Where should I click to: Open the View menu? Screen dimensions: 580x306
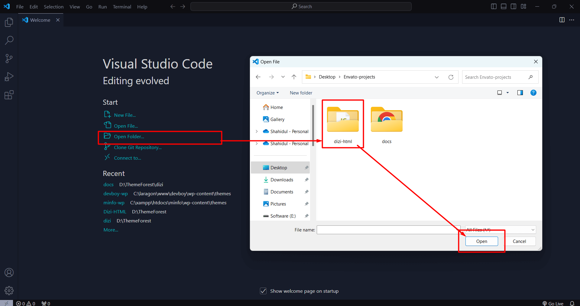75,7
